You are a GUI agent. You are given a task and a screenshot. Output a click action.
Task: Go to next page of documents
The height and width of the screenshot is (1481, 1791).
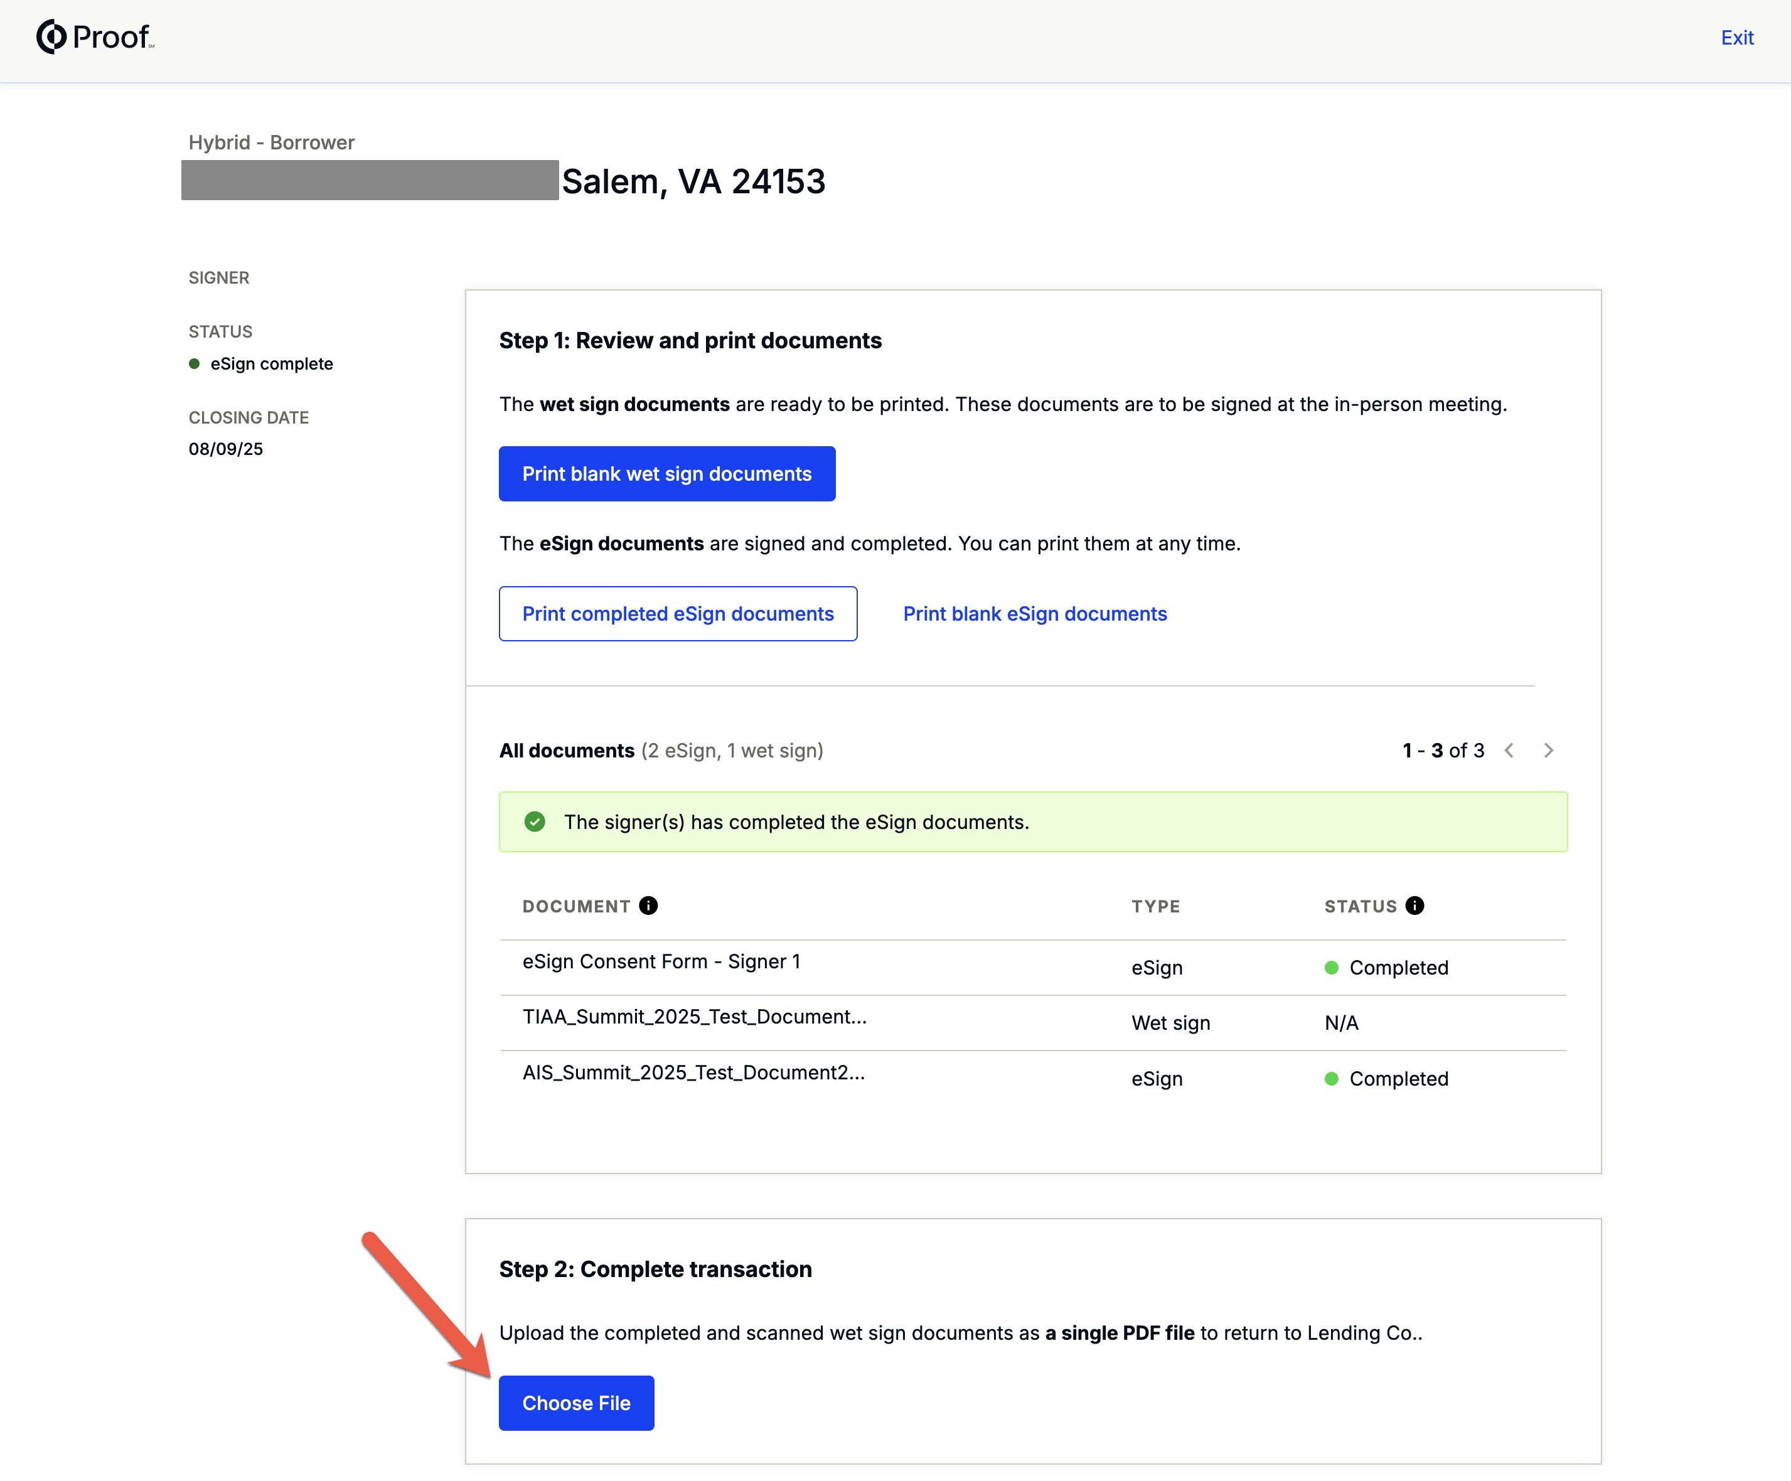point(1549,751)
